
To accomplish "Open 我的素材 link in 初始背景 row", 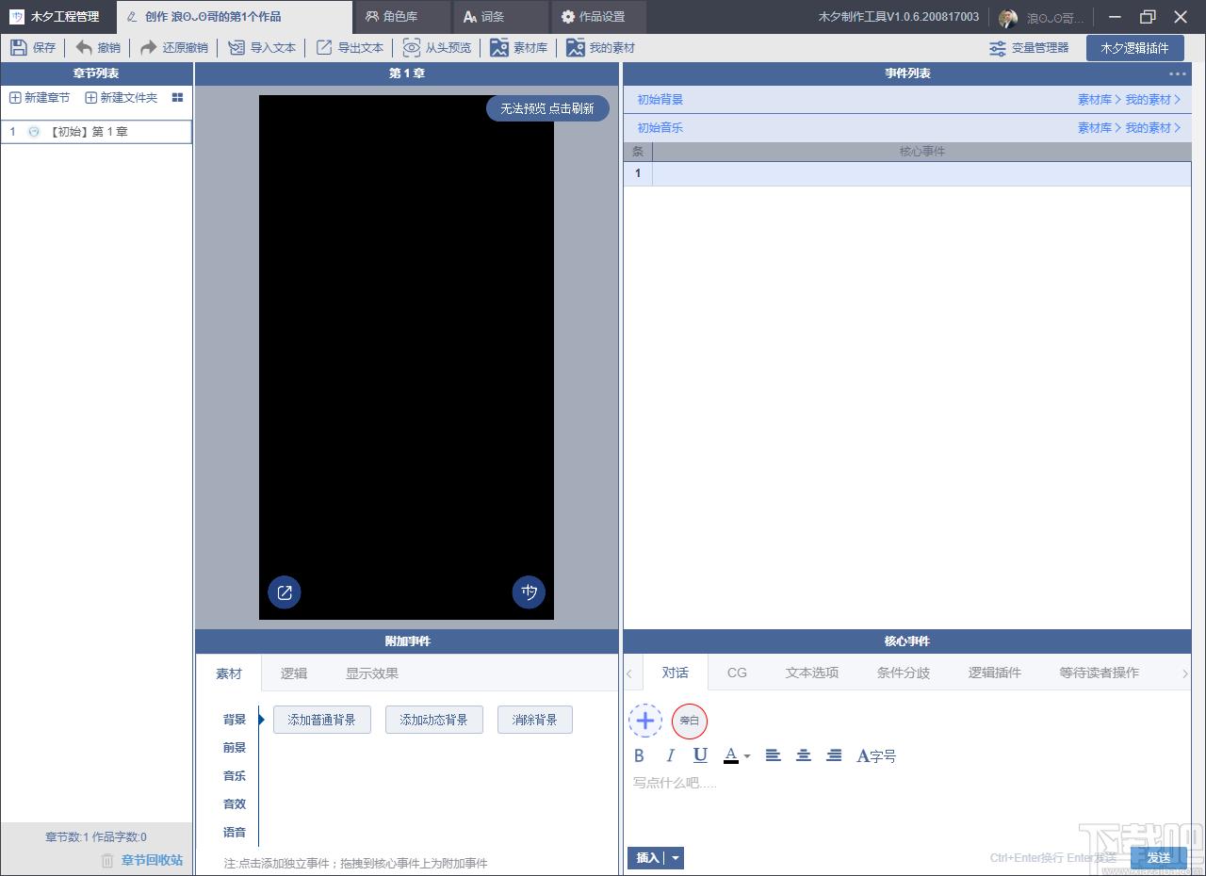I will [x=1152, y=99].
